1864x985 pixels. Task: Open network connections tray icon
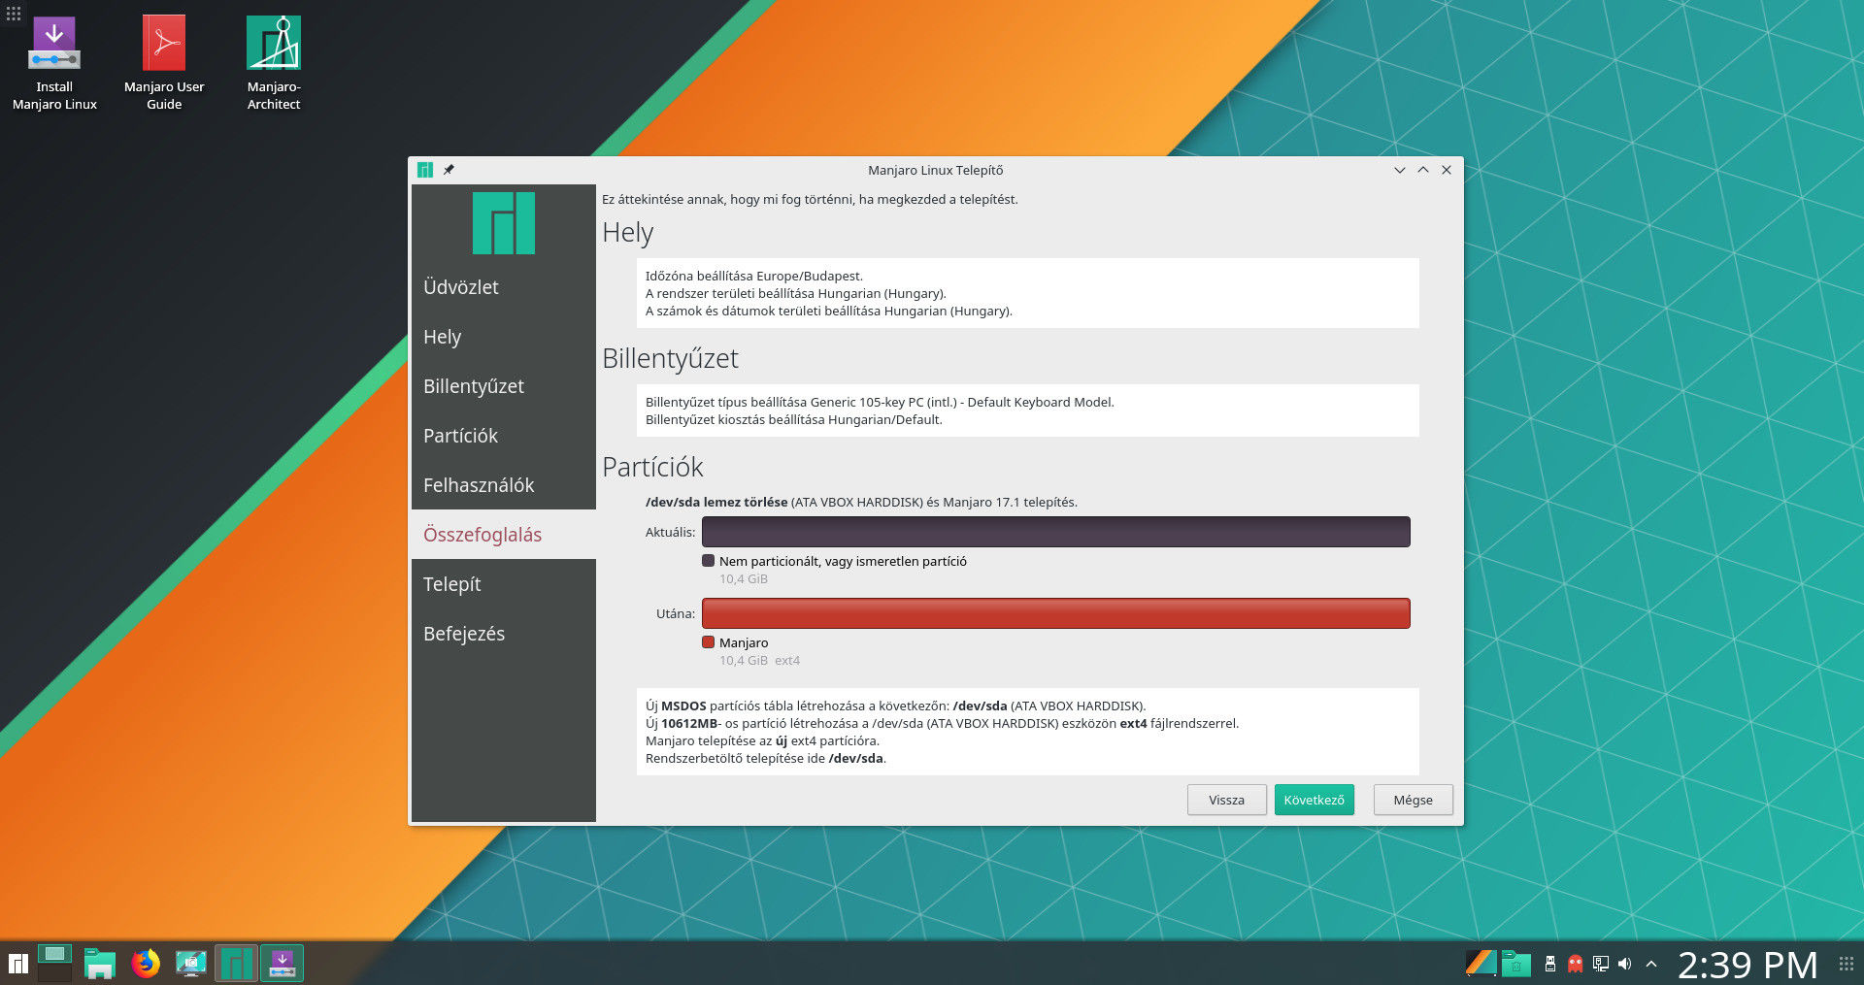pyautogui.click(x=1601, y=964)
